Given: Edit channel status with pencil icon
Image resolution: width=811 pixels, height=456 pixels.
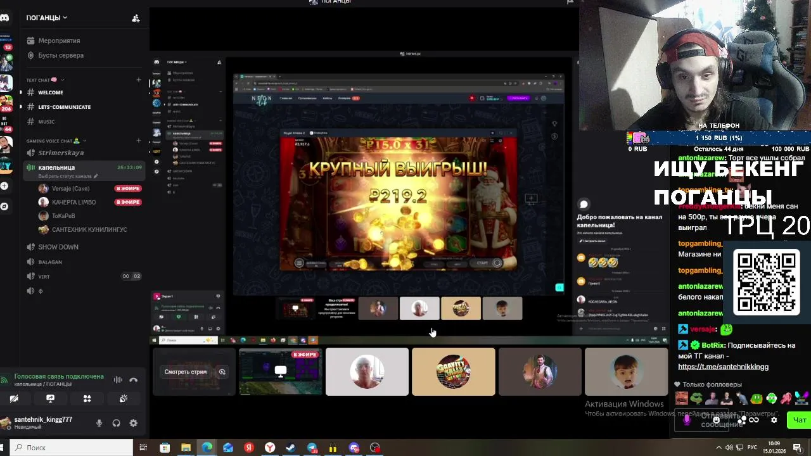Looking at the screenshot, I should pos(96,176).
